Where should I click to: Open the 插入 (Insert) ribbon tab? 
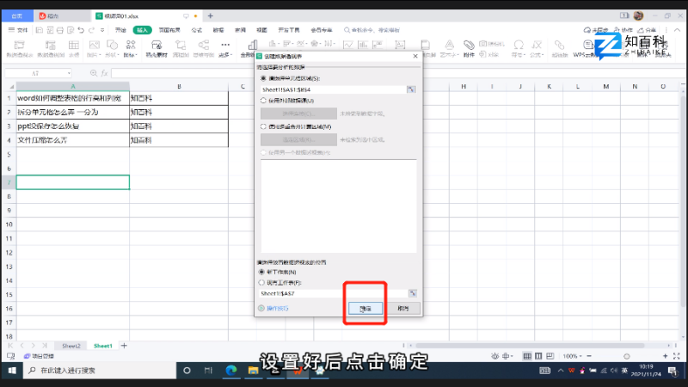tap(143, 29)
